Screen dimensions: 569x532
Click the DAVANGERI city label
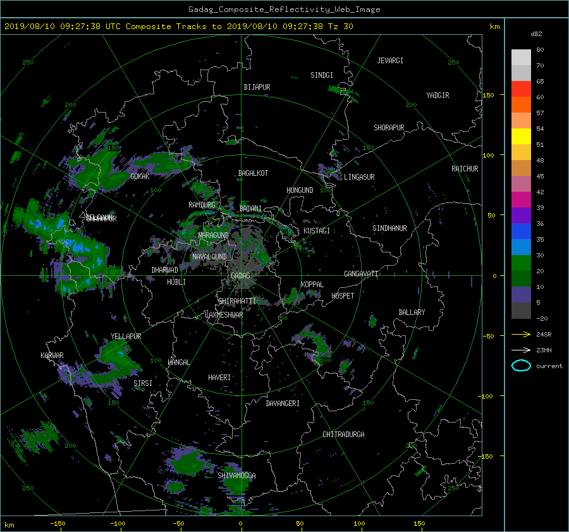coord(283,404)
